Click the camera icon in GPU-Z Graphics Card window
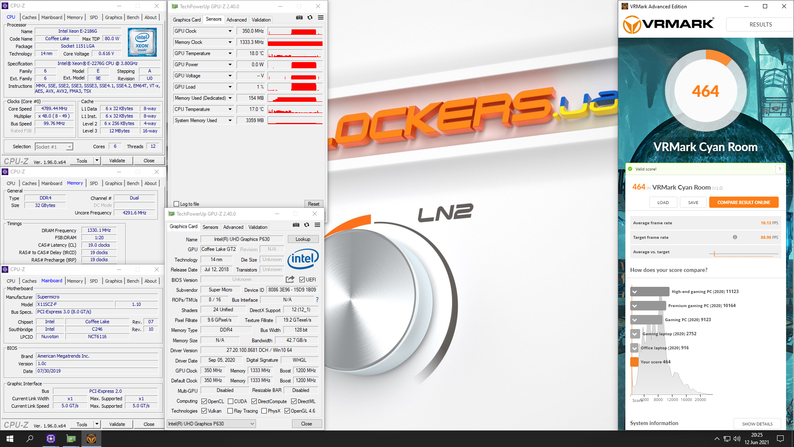The height and width of the screenshot is (447, 794). click(296, 225)
